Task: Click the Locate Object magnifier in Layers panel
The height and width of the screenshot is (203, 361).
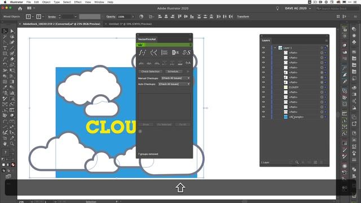Action: (297, 162)
